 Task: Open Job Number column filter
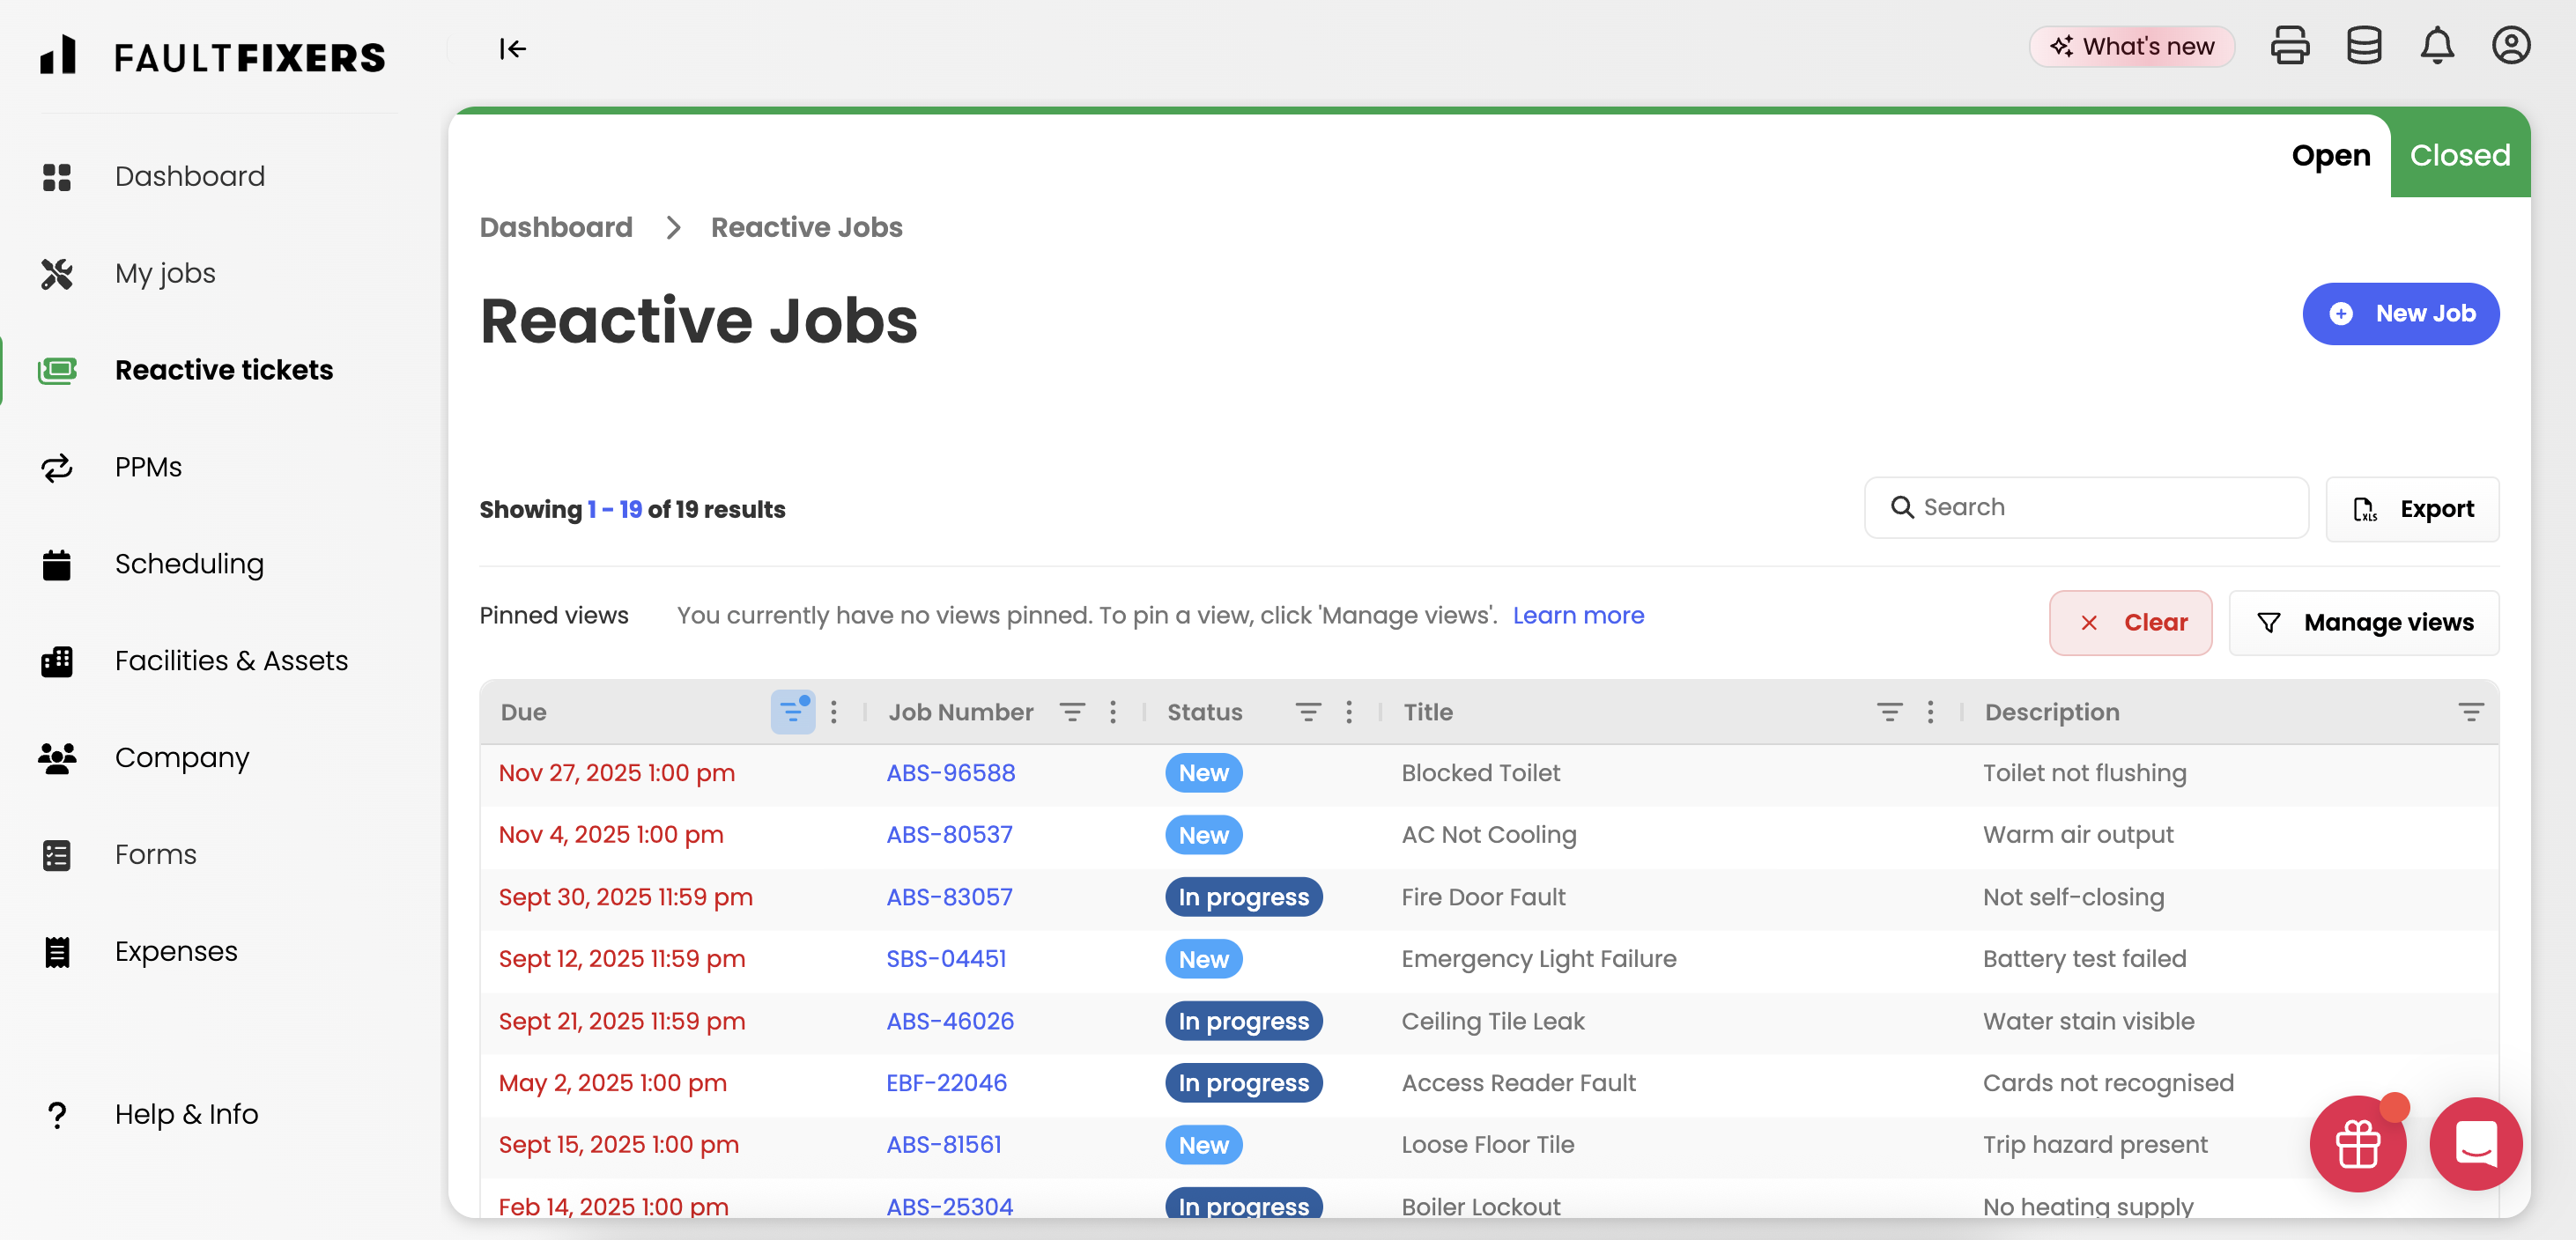point(1072,712)
